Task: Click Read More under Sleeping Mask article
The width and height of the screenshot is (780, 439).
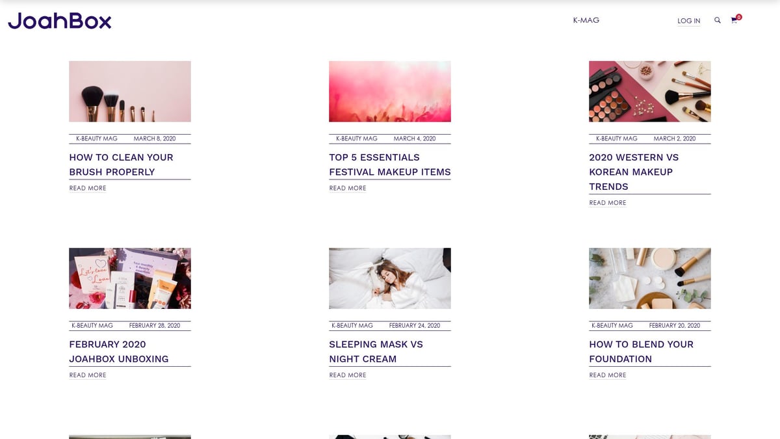Action: coord(348,375)
